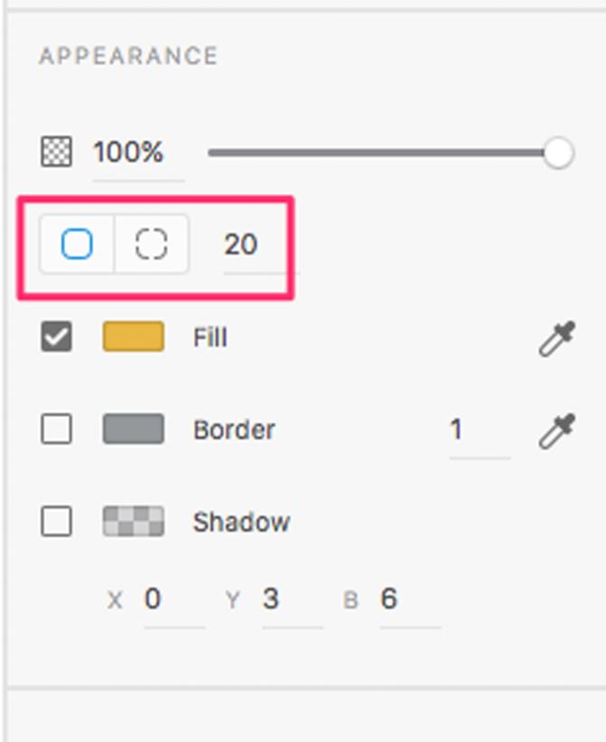
Task: Select the uniform corner radius icon
Action: (x=77, y=244)
